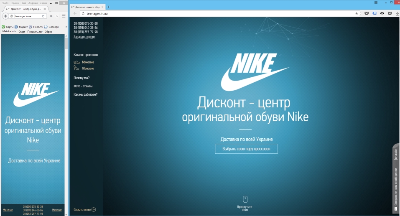Open the Вид menu
This screenshot has width=400, height=216.
click(x=24, y=3)
